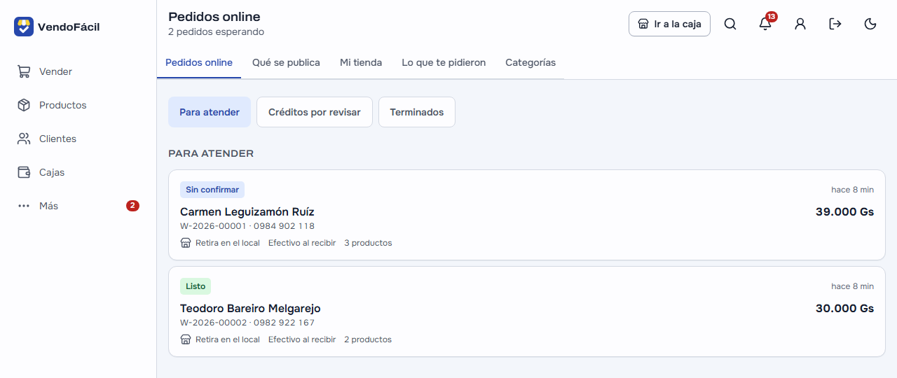Open Vender from the sidebar cart icon
The width and height of the screenshot is (897, 378).
pos(24,71)
